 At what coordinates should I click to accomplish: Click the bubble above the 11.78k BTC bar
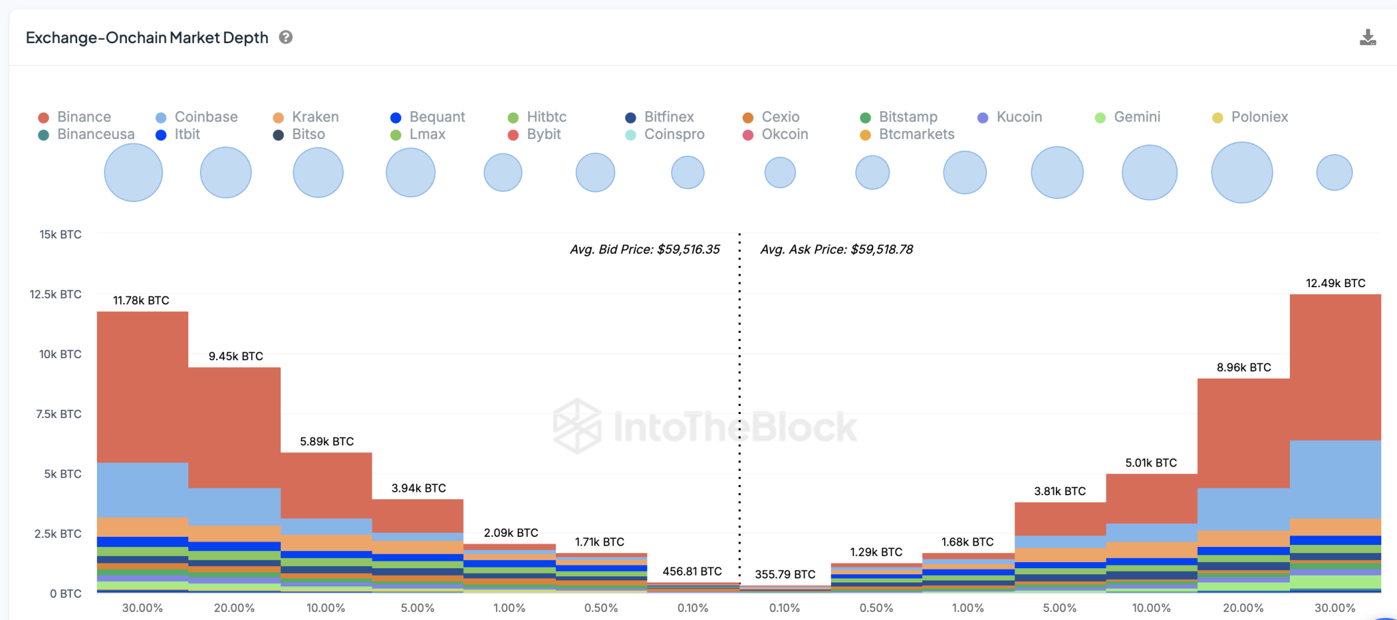coord(134,173)
